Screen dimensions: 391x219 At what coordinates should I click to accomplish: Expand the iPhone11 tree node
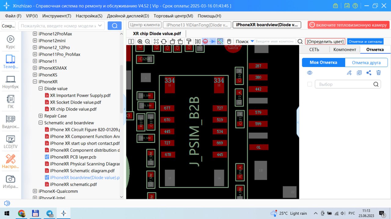tap(35, 61)
